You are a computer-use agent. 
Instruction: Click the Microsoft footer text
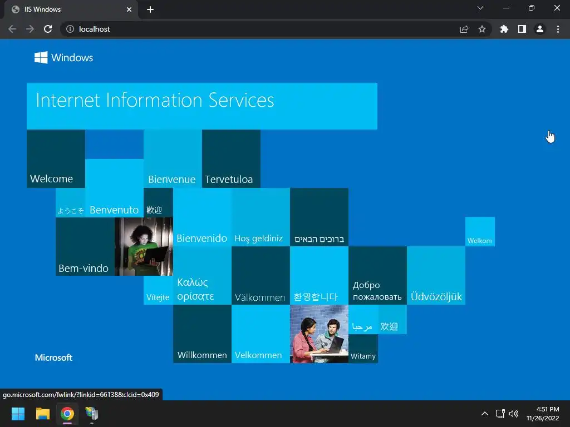(53, 358)
